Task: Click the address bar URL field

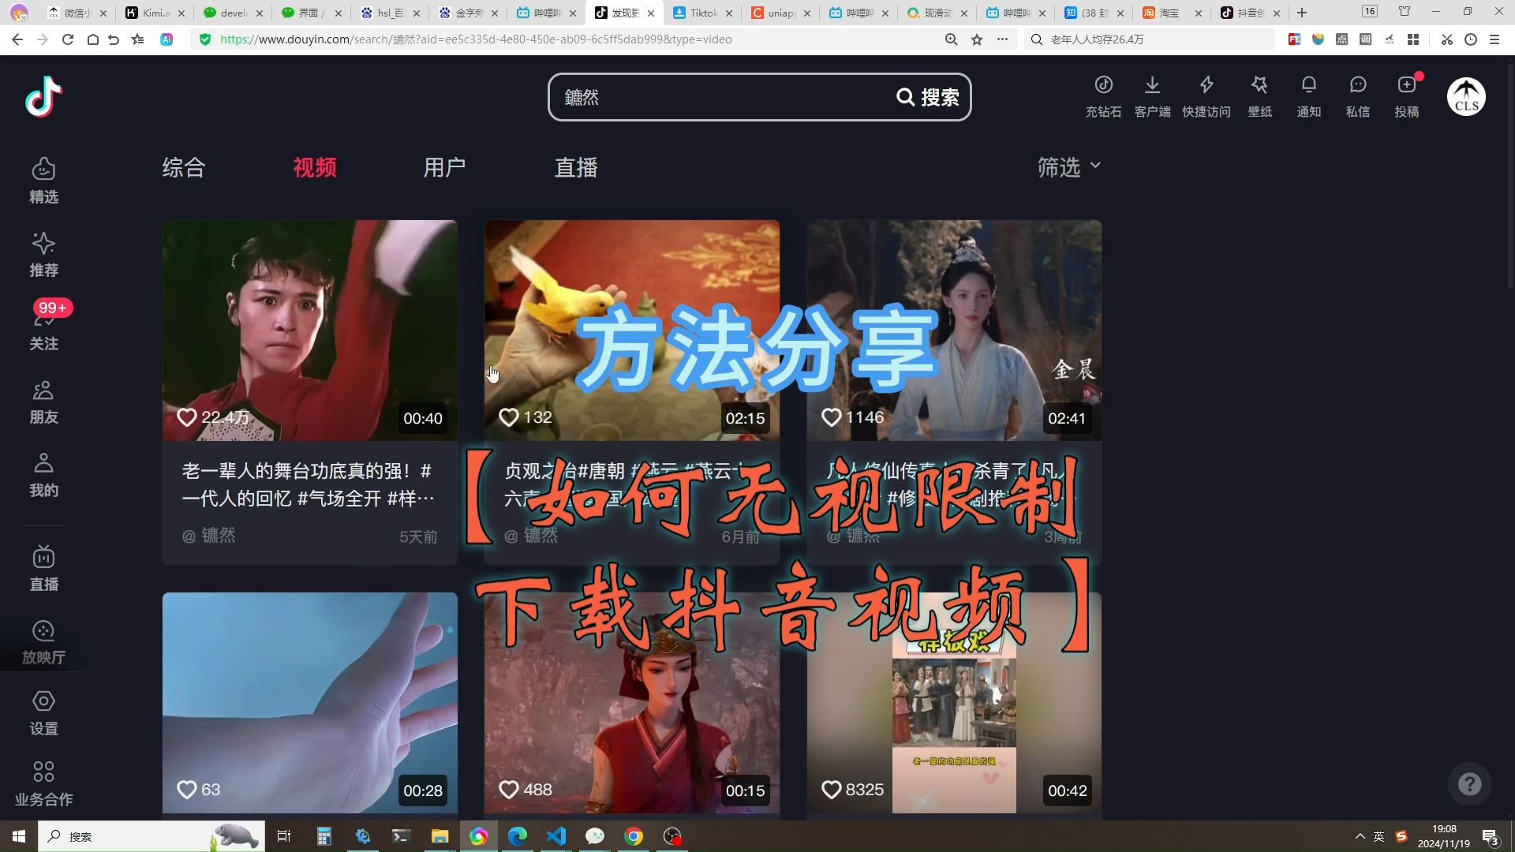Action: click(x=568, y=39)
